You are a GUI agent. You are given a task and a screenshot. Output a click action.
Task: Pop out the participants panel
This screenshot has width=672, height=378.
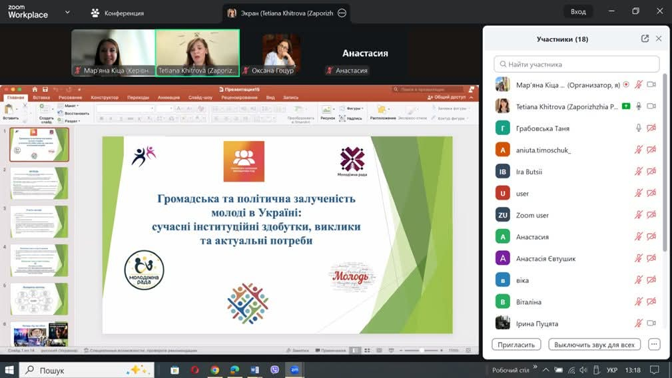pos(645,39)
